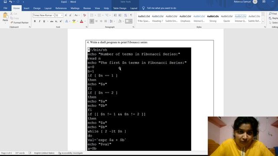This screenshot has height=156, width=278.
Task: Open the Paragraph dialog launcher
Action: pos(133,27)
